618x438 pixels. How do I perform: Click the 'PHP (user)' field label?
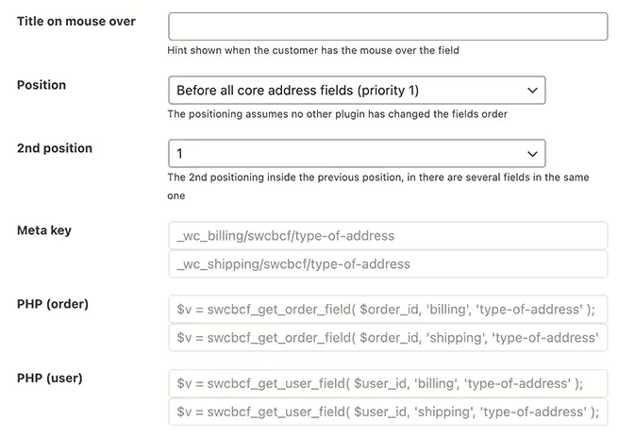[50, 379]
